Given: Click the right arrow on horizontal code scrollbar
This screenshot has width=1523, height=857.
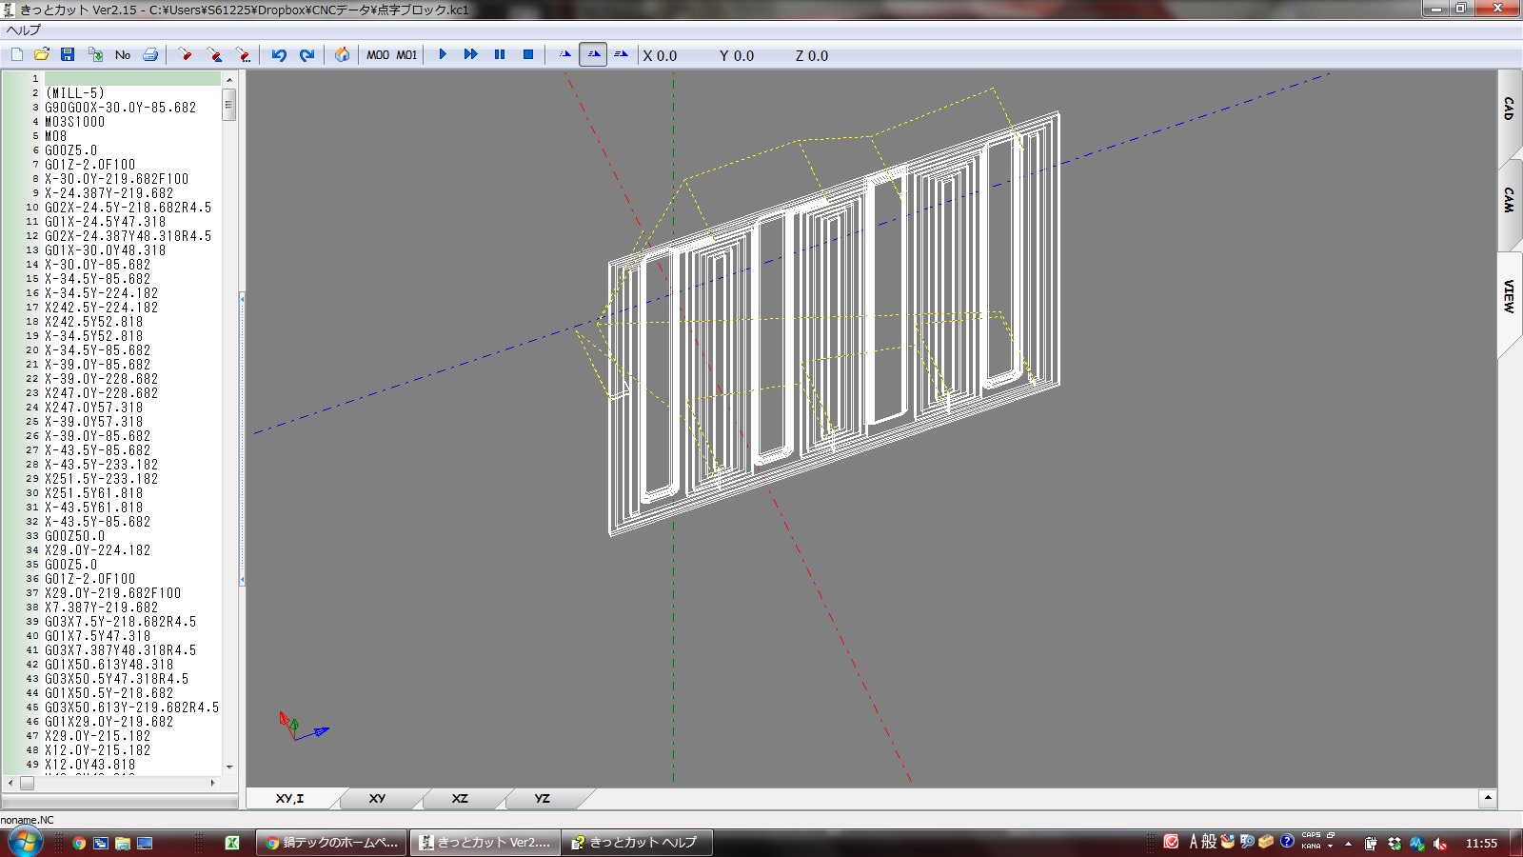Looking at the screenshot, I should 212,783.
